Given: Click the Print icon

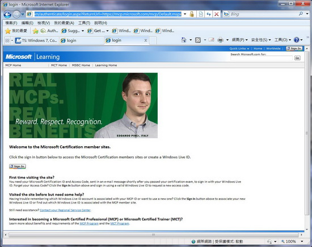Looking at the screenshot, I should (x=220, y=40).
